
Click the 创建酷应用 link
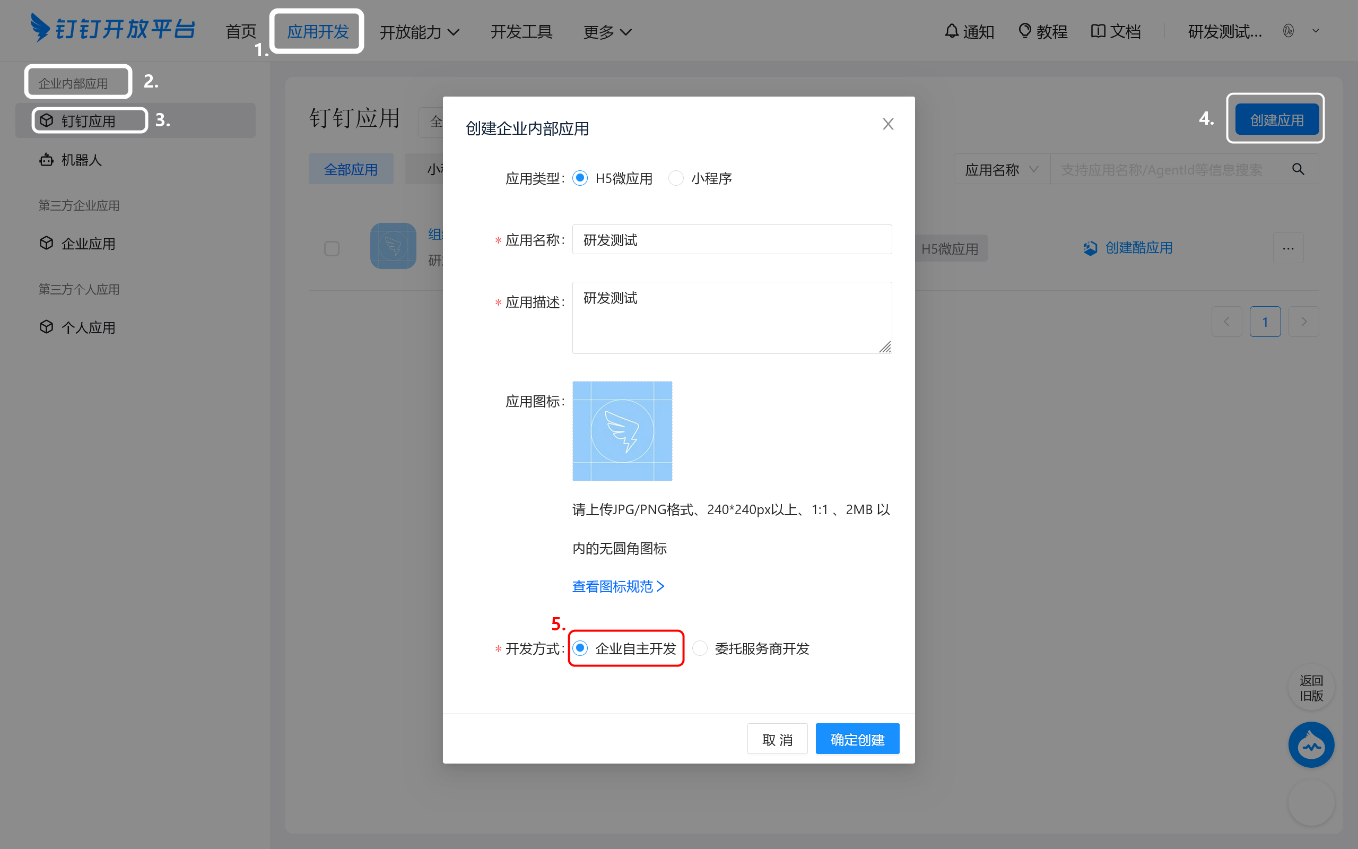1128,248
